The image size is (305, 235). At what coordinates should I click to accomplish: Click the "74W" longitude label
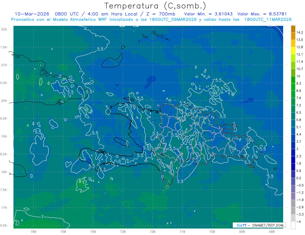93,231
